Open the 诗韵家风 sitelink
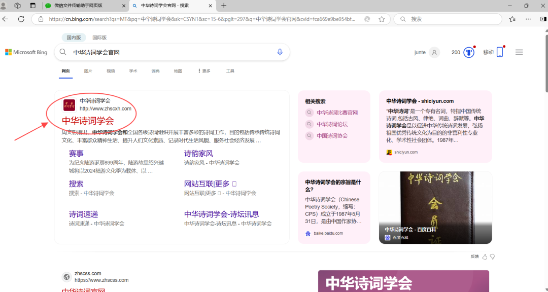 click(x=198, y=153)
